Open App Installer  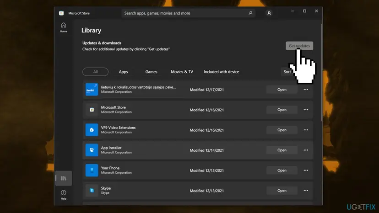click(282, 150)
